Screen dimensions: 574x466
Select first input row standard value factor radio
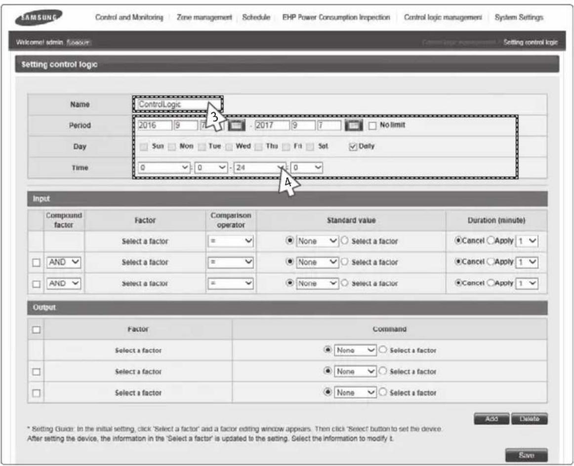(344, 241)
